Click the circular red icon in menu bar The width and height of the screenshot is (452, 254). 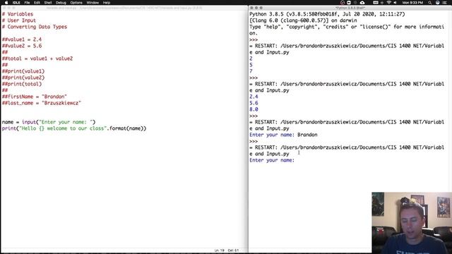click(342, 3)
